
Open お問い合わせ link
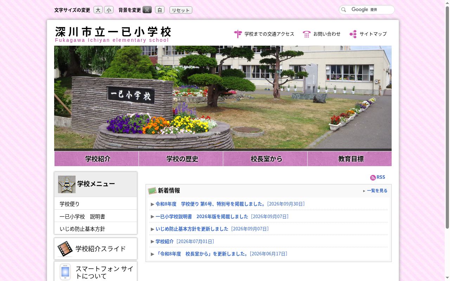327,34
